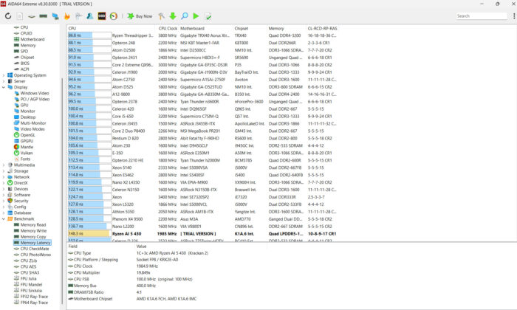Open CPU PhotoWorxx benchmark
The height and width of the screenshot is (310, 517).
pyautogui.click(x=35, y=255)
